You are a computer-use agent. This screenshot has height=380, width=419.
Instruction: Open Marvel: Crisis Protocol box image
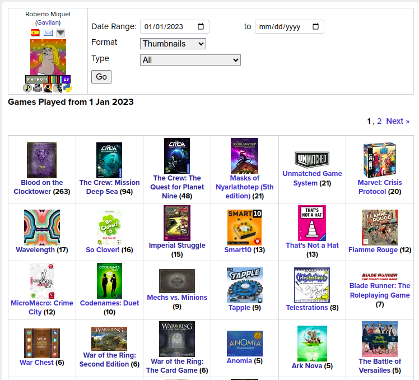(380, 160)
